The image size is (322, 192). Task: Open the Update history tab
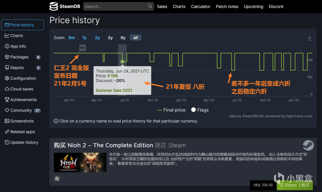tap(22, 142)
